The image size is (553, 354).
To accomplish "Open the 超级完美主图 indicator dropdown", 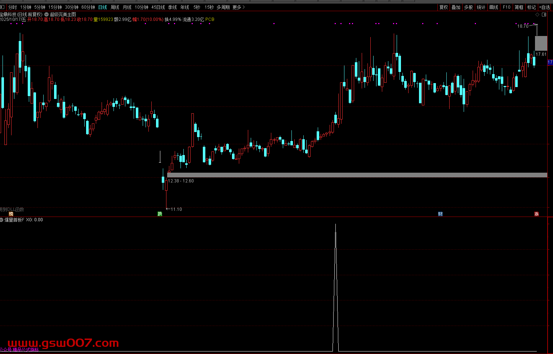I will coord(46,14).
